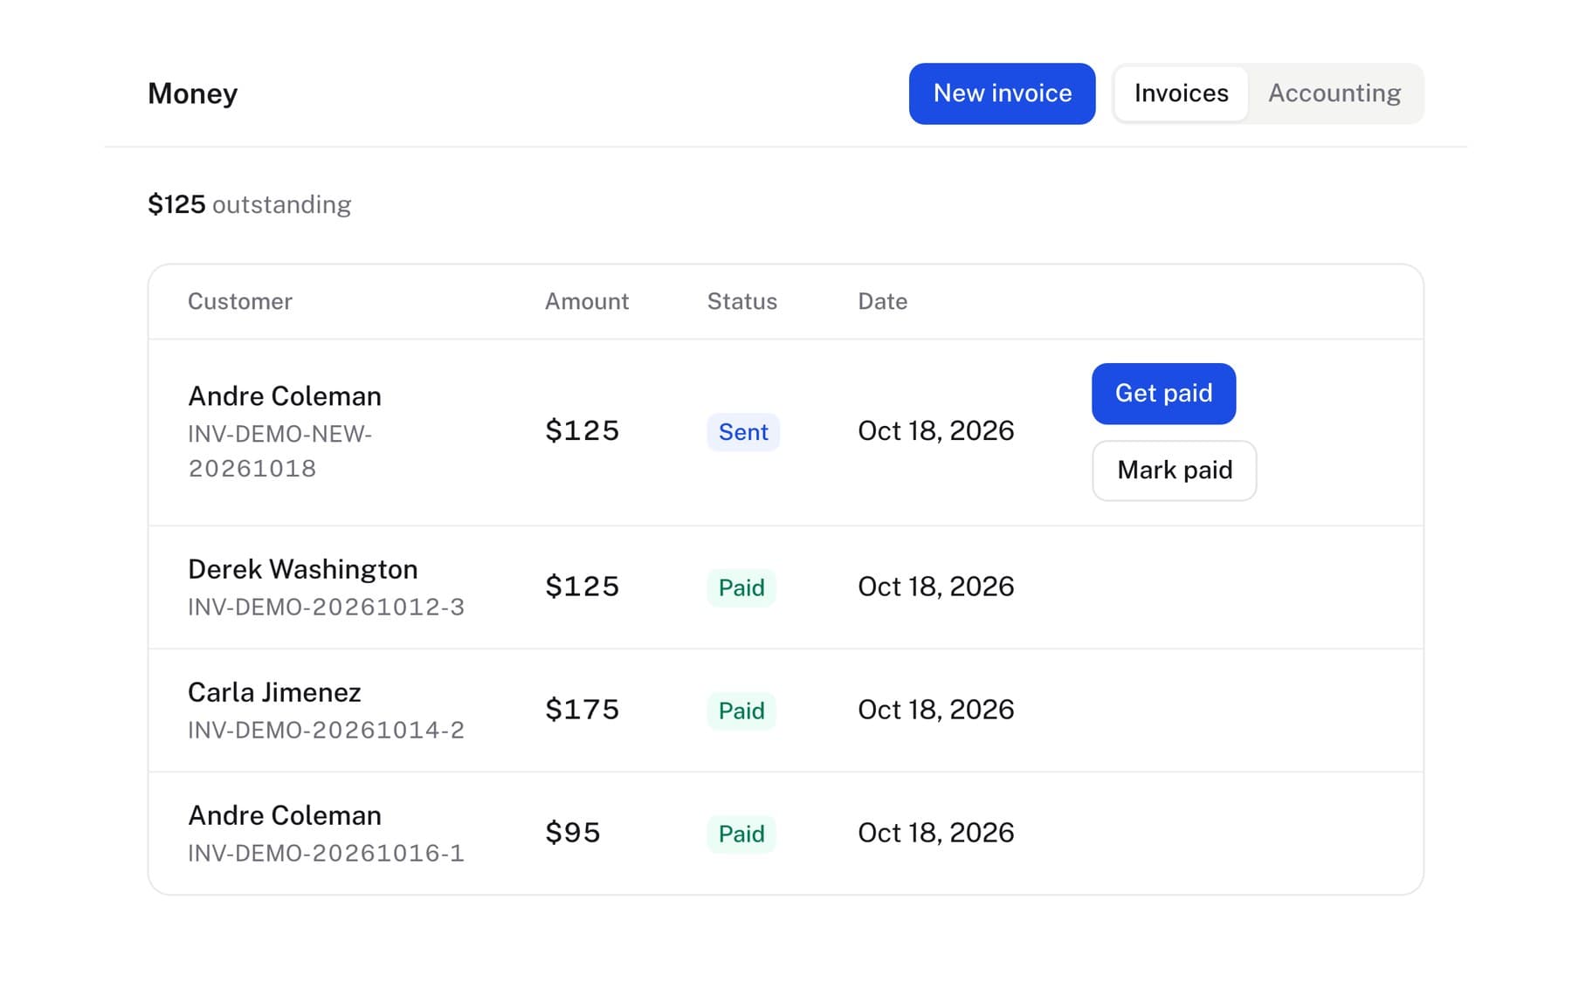The height and width of the screenshot is (982, 1572).
Task: Click Get paid for Andre Coleman's invoice
Action: pyautogui.click(x=1163, y=394)
